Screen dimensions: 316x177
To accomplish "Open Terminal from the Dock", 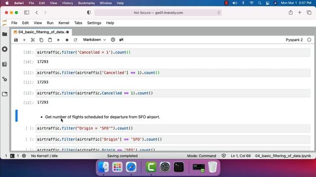I will (179, 167).
